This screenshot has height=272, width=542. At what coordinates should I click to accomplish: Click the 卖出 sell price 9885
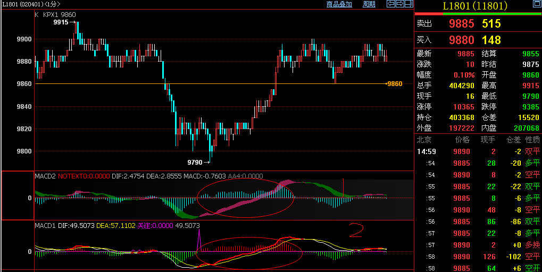coord(461,24)
